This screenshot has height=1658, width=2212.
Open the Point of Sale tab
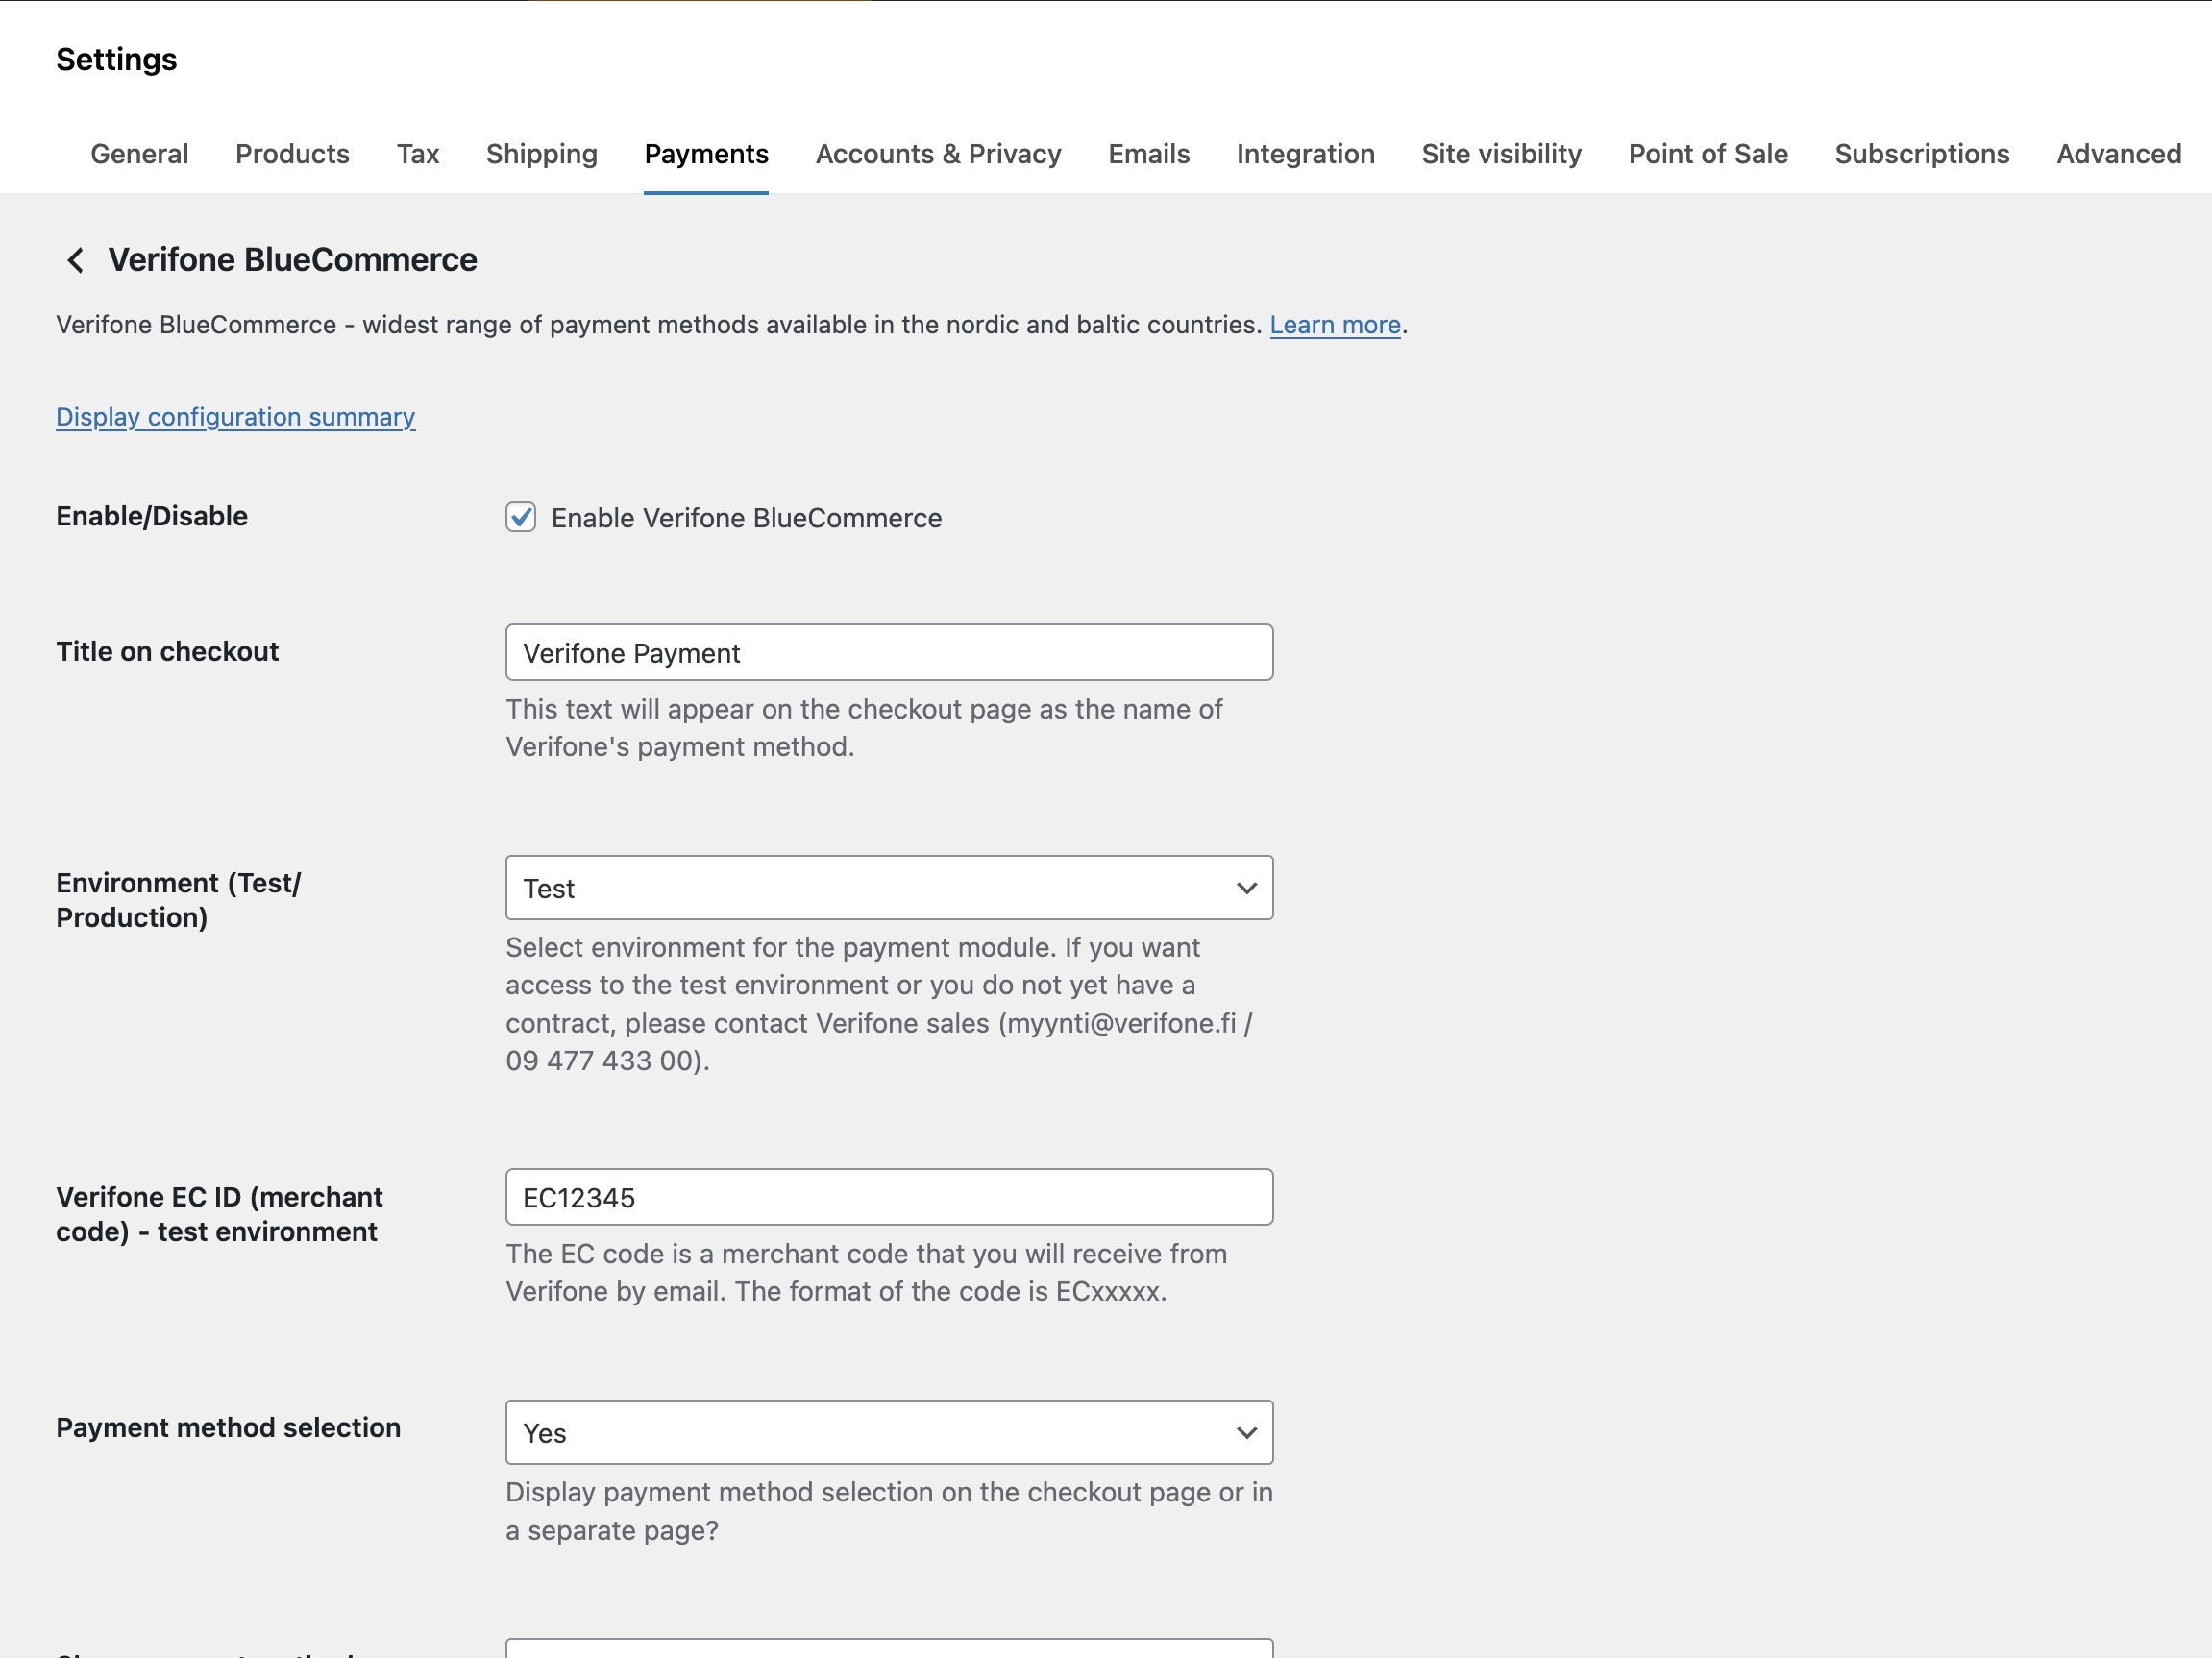coord(1707,154)
